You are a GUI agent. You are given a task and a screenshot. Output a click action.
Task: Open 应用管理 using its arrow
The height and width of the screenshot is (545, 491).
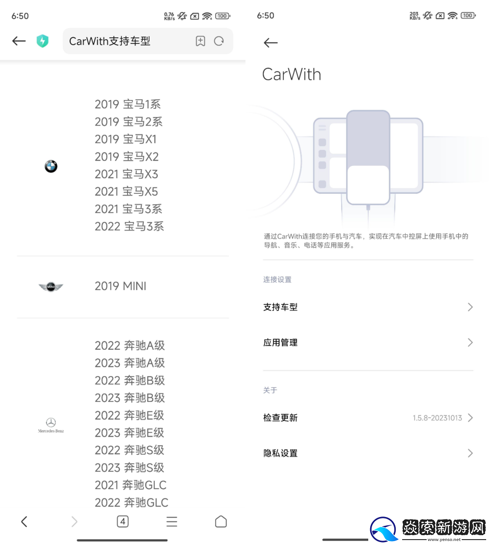point(470,342)
